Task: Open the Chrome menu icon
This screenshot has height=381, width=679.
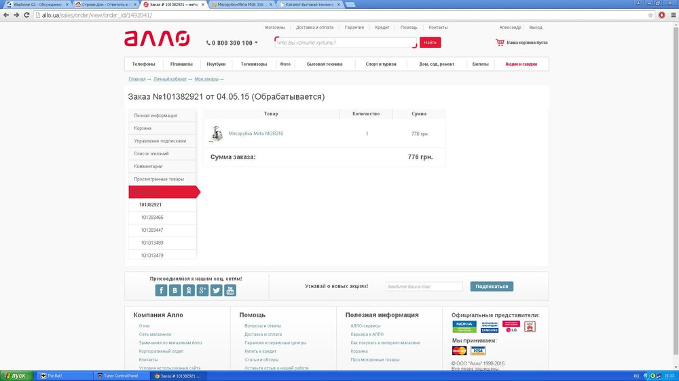Action: [674, 15]
